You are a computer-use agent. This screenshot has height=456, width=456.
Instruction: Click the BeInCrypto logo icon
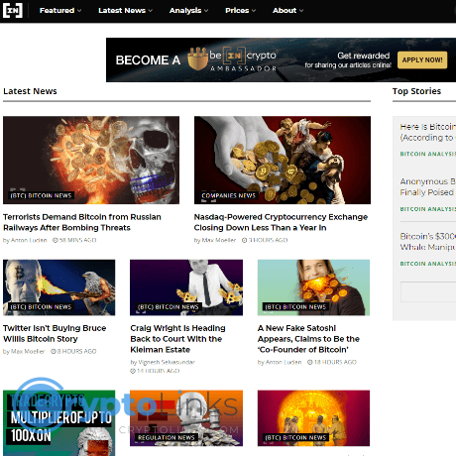coord(13,10)
